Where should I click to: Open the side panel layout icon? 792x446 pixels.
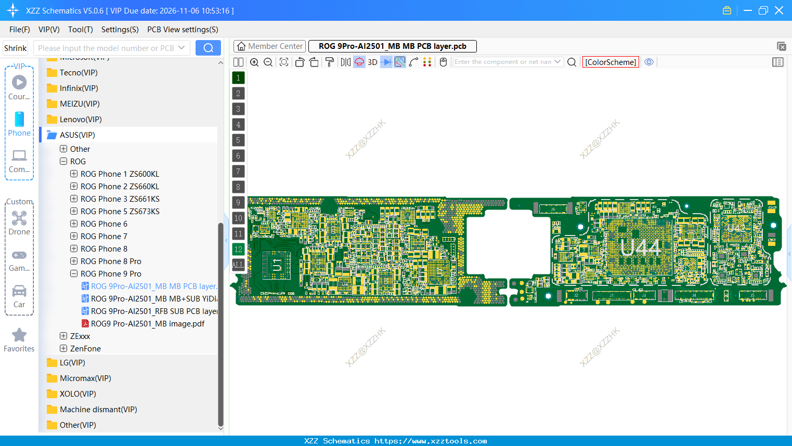[778, 62]
